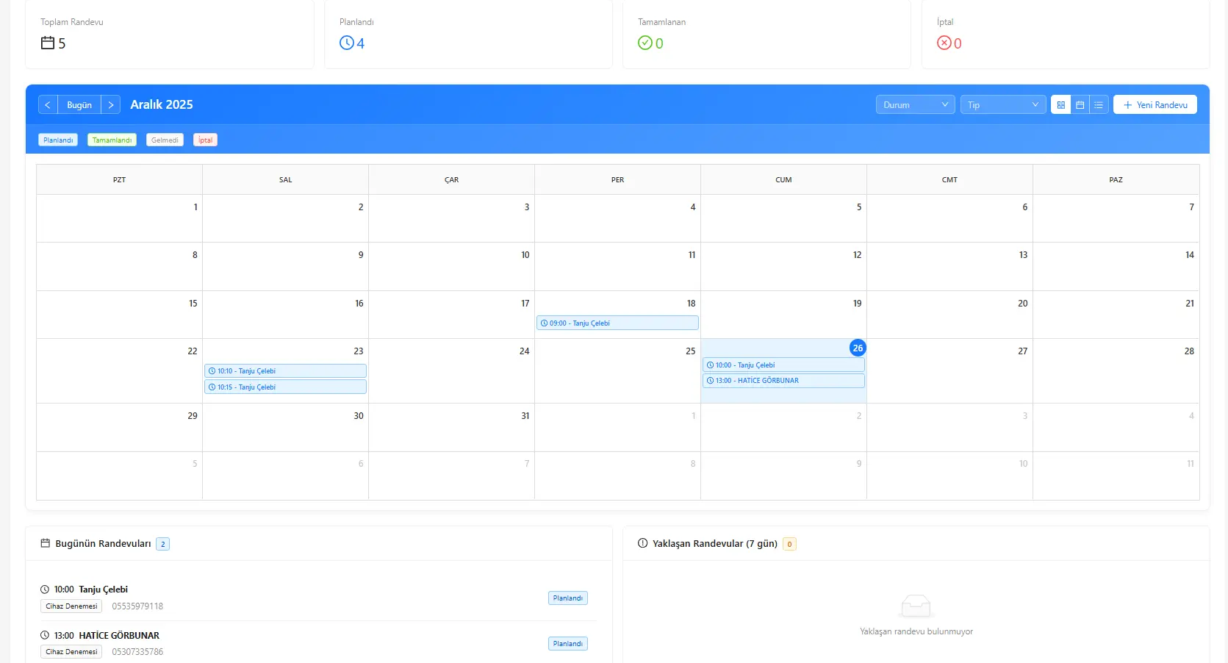Switch to calendar day view icon
This screenshot has height=663, width=1228.
tap(1080, 105)
